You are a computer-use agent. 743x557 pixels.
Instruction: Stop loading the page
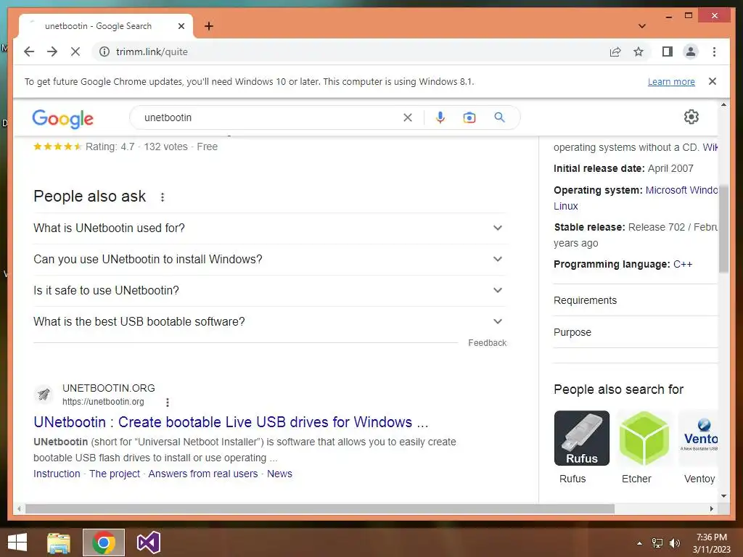pyautogui.click(x=75, y=51)
